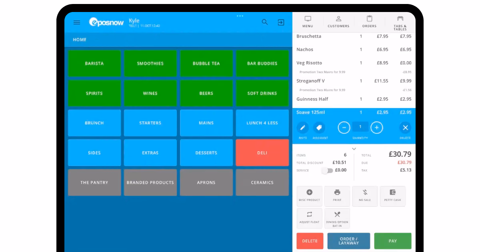This screenshot has width=480, height=252.
Task: Toggle the Service charge switch
Action: (x=327, y=170)
